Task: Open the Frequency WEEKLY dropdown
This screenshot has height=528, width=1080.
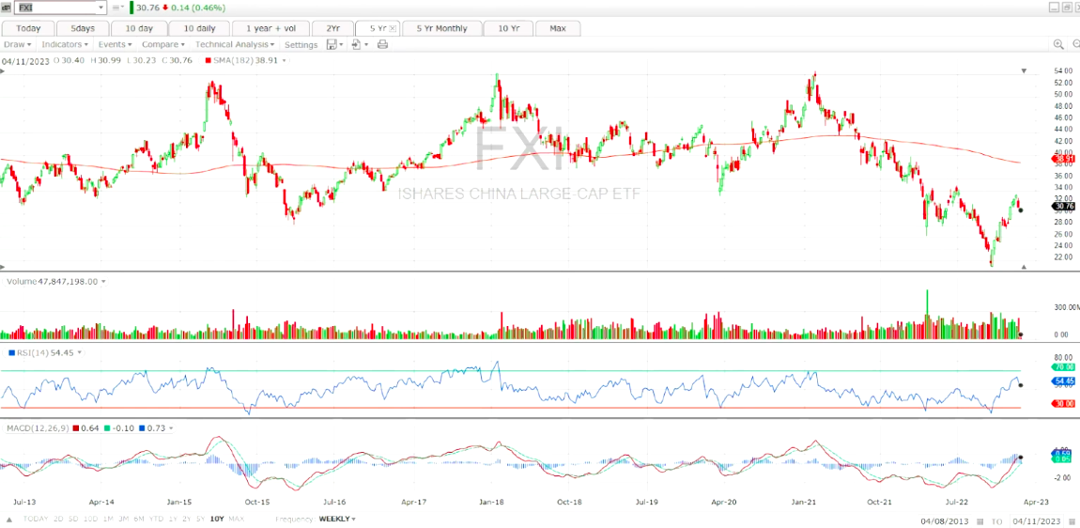Action: click(x=338, y=519)
